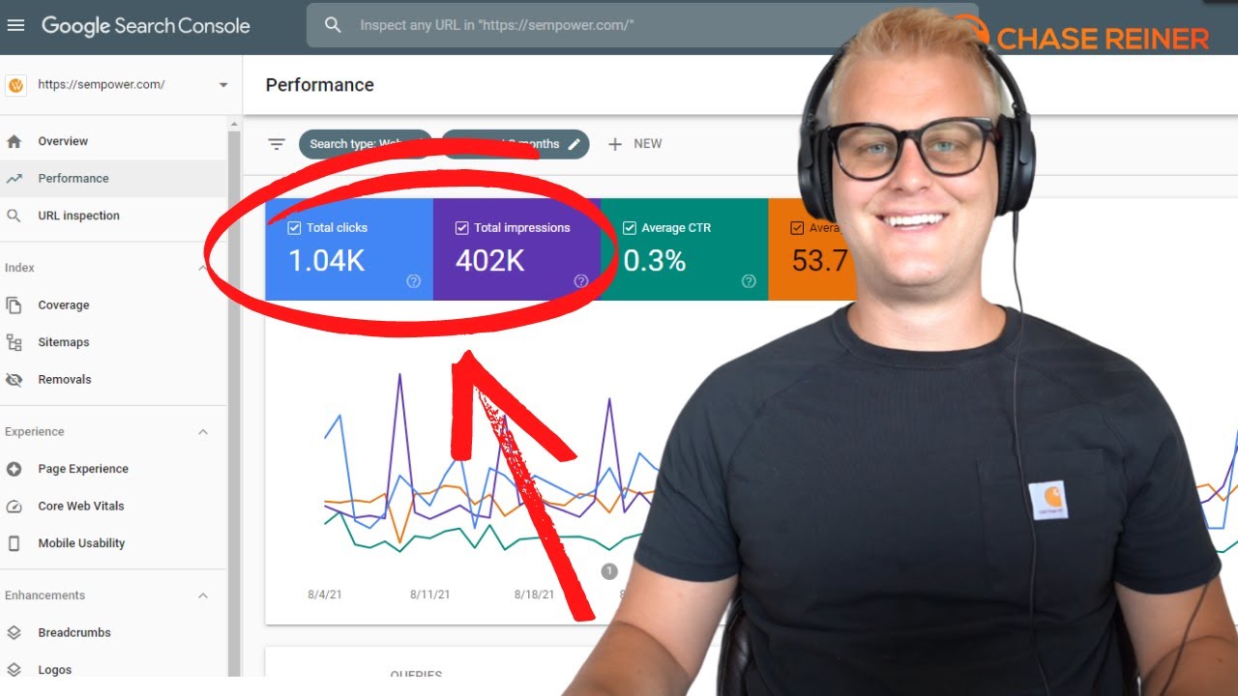This screenshot has width=1238, height=696.
Task: Click the sempower.com property favicon
Action: click(15, 85)
